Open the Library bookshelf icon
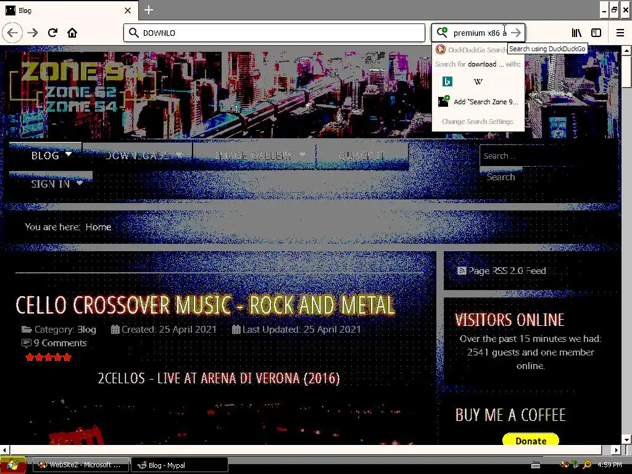Screen dimensions: 632x474 [576, 33]
